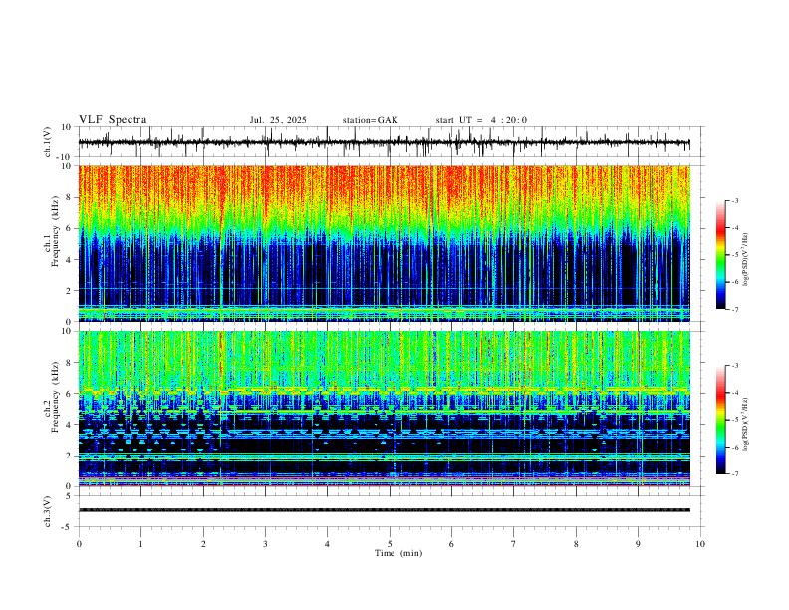Image resolution: width=789 pixels, height=610 pixels.
Task: Click the ch.1 waveform trace panel
Action: [x=392, y=142]
